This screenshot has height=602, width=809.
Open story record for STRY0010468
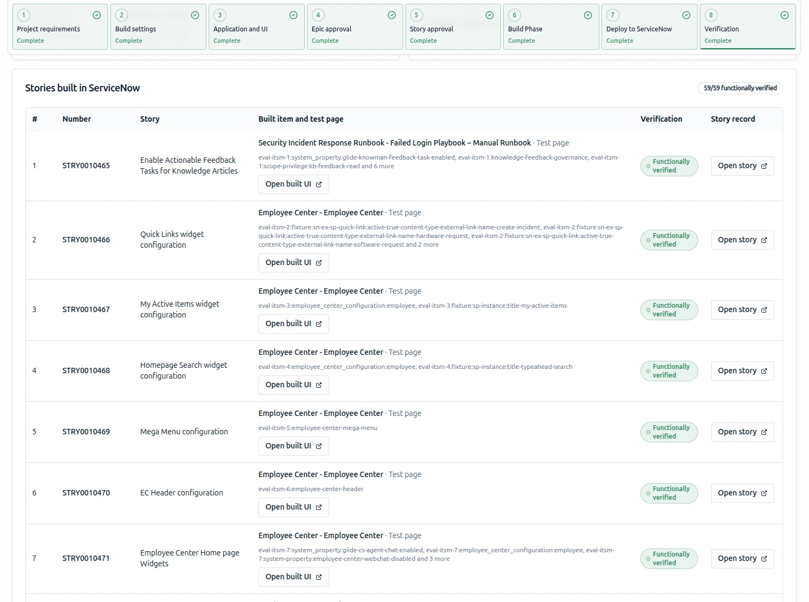743,371
